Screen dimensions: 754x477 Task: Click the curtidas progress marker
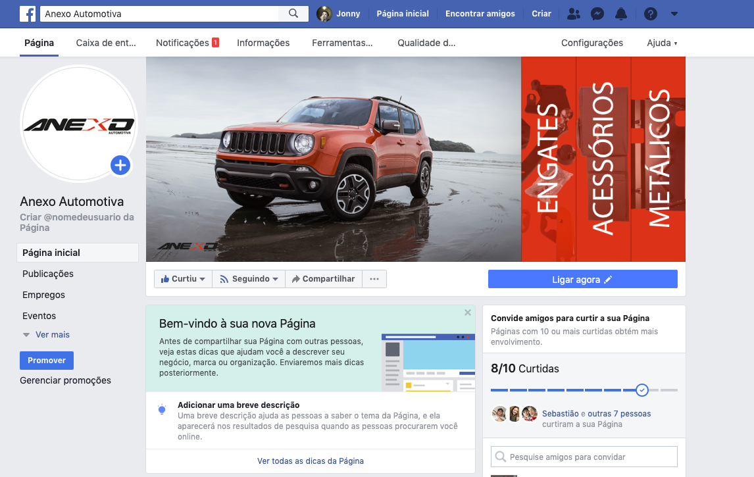(642, 390)
